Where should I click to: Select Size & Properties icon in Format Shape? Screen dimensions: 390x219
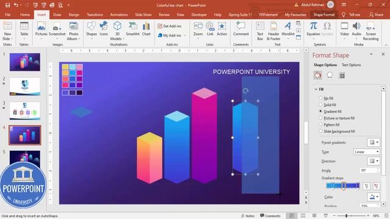(x=342, y=75)
